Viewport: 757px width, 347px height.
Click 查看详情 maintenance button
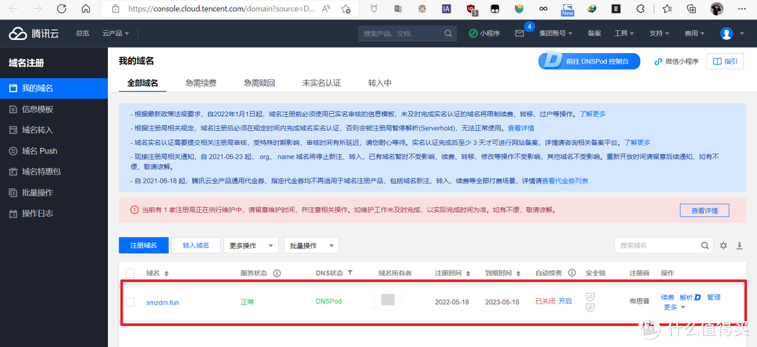(704, 211)
